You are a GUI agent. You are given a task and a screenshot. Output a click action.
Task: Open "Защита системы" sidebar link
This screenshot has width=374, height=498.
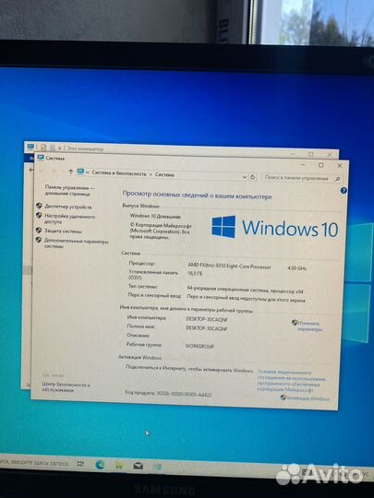(63, 231)
